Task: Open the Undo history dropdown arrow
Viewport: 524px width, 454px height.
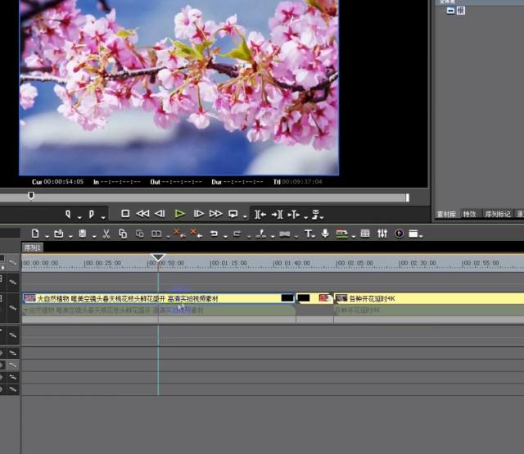Action: pos(226,237)
